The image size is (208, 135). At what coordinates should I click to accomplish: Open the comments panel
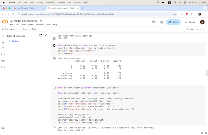point(154,22)
